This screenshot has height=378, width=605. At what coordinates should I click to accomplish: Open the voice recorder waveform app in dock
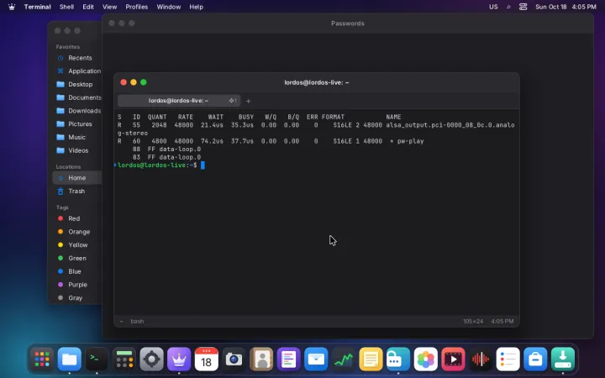click(481, 360)
